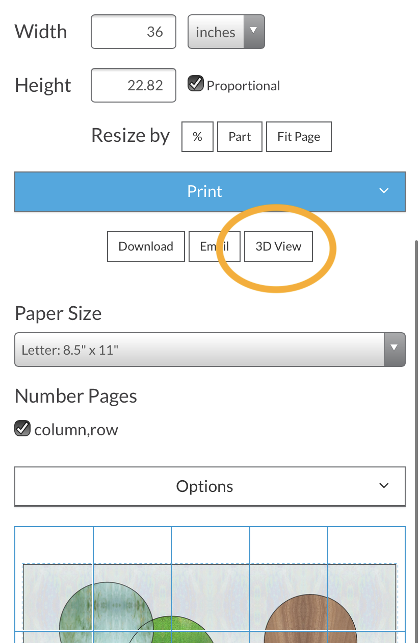This screenshot has height=643, width=420.
Task: Expand the Options section
Action: tap(210, 486)
